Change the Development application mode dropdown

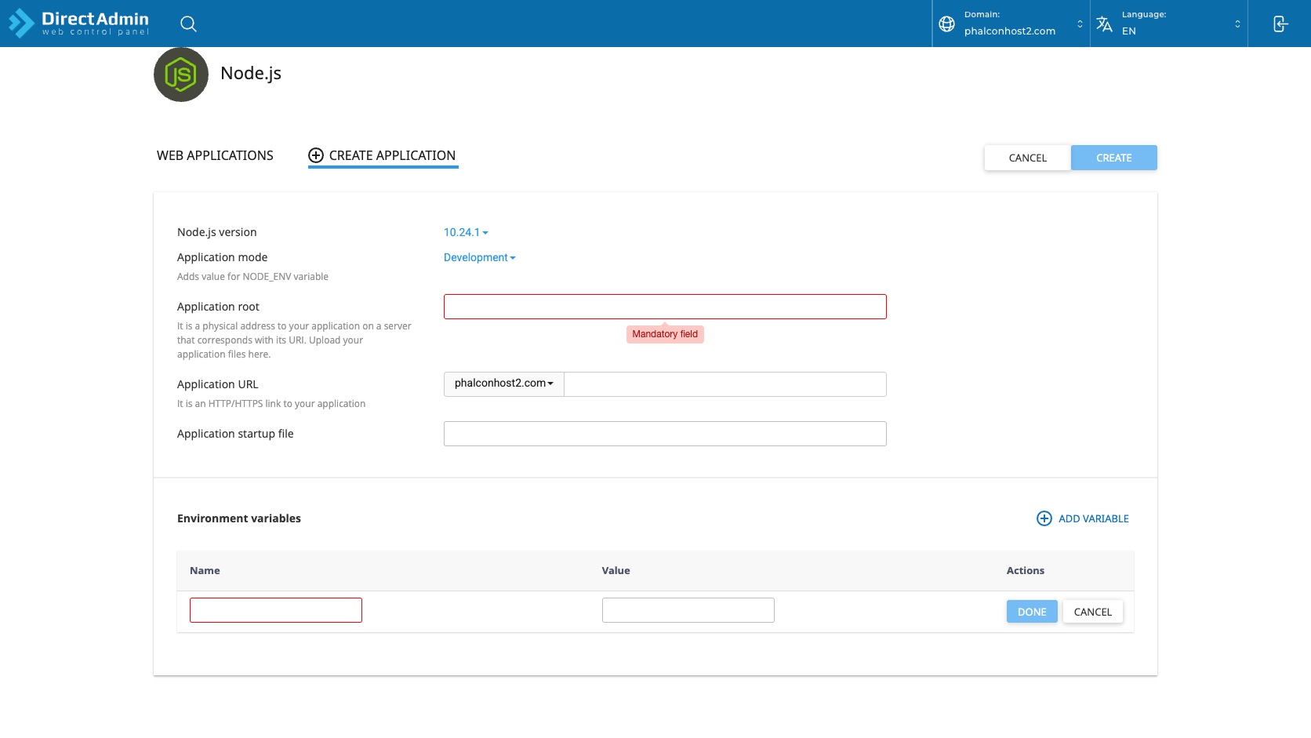coord(480,257)
